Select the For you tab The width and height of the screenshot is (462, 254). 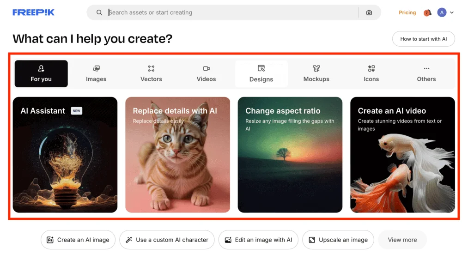[x=41, y=74]
